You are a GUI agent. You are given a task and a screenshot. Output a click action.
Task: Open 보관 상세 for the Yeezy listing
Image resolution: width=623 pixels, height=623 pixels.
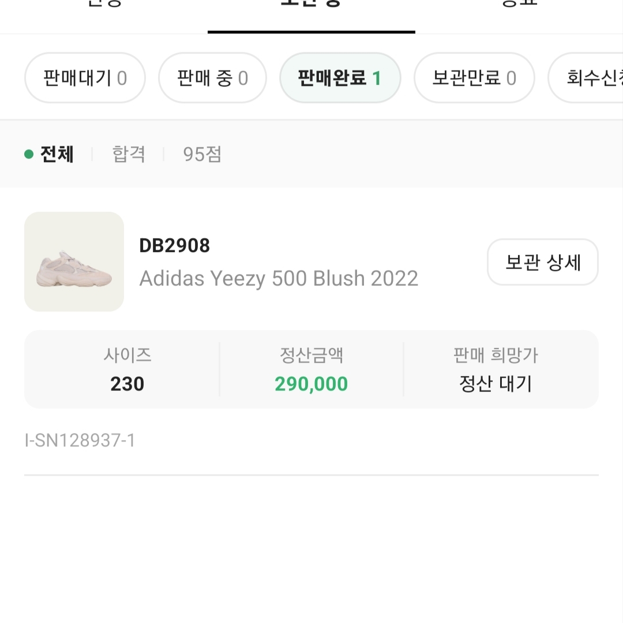(x=542, y=262)
